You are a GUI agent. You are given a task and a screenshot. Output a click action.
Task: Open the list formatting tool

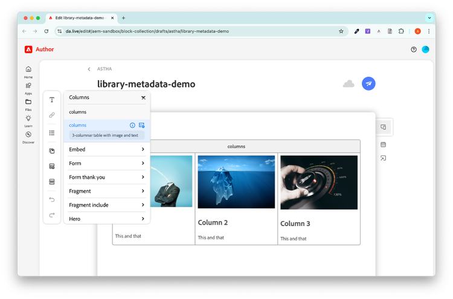[x=52, y=133]
